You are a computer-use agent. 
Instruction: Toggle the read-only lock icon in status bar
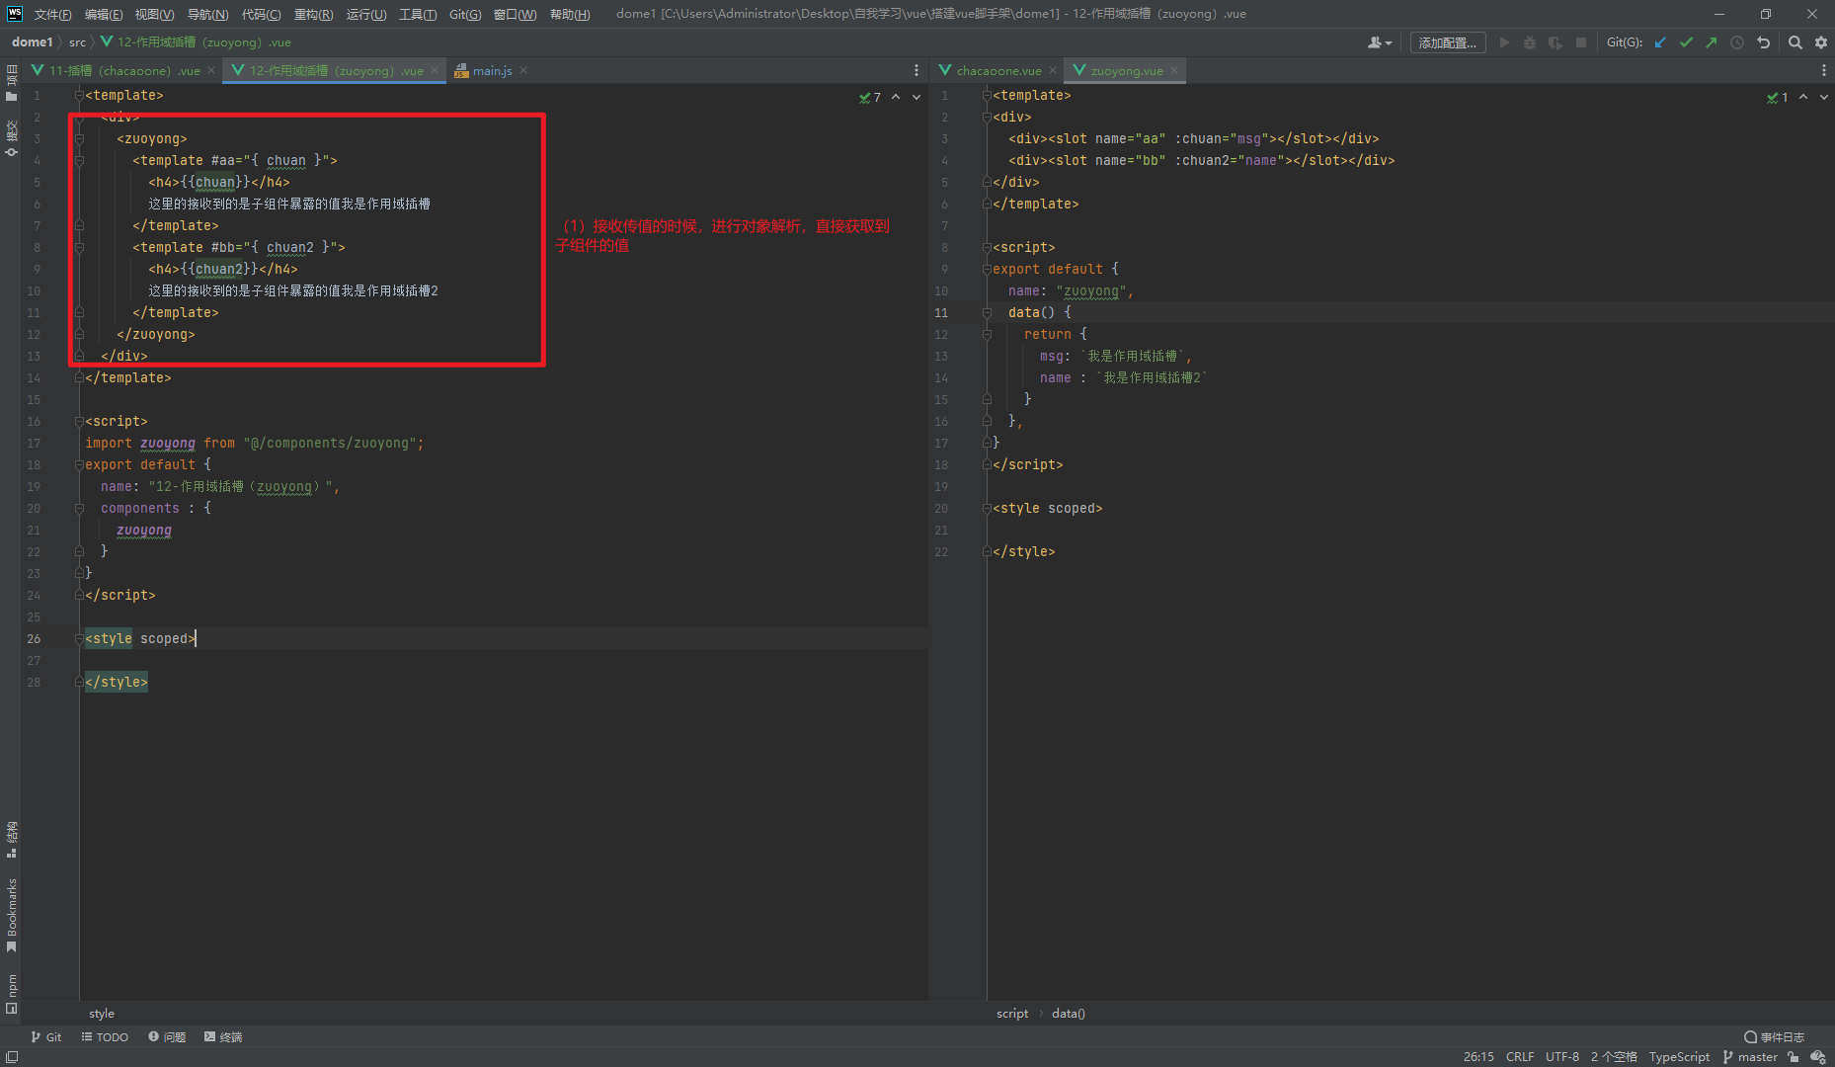pos(1794,1057)
